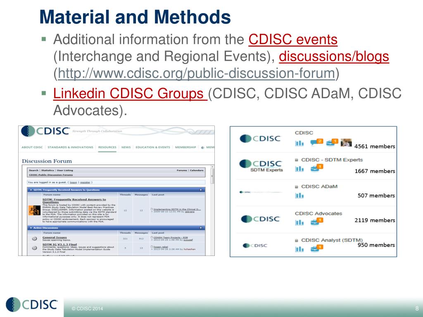This screenshot has height=317, width=423.
Task: Open jobs briefcase for CDISC Advocates
Action: pos(317,222)
